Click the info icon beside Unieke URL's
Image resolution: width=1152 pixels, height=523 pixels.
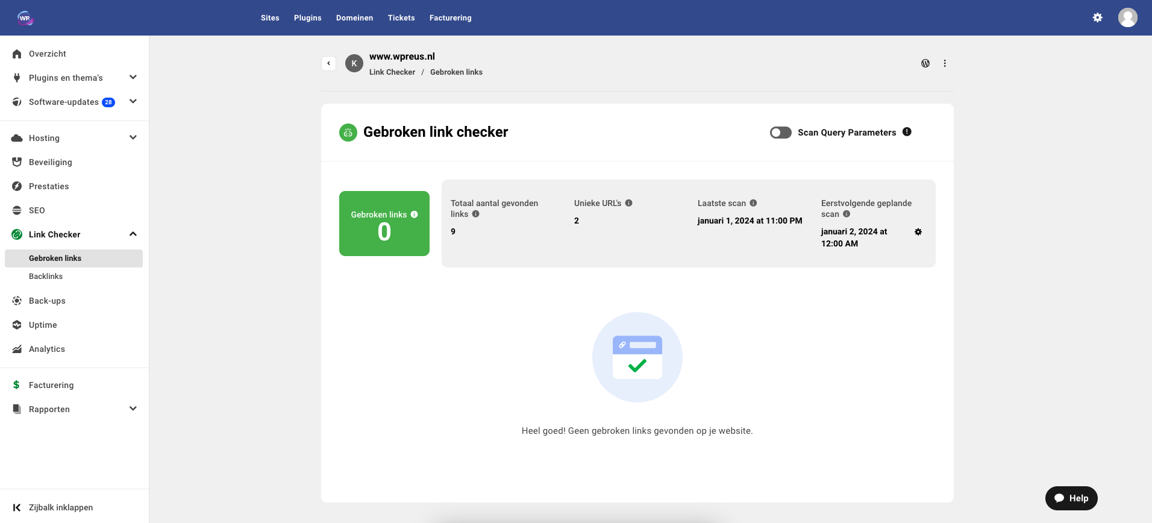[628, 203]
